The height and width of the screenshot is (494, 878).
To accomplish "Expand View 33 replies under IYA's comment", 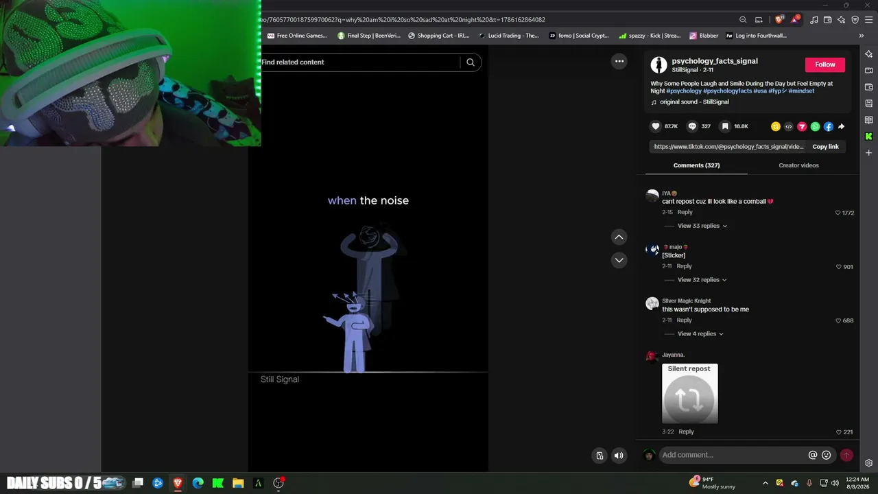I will (x=702, y=226).
